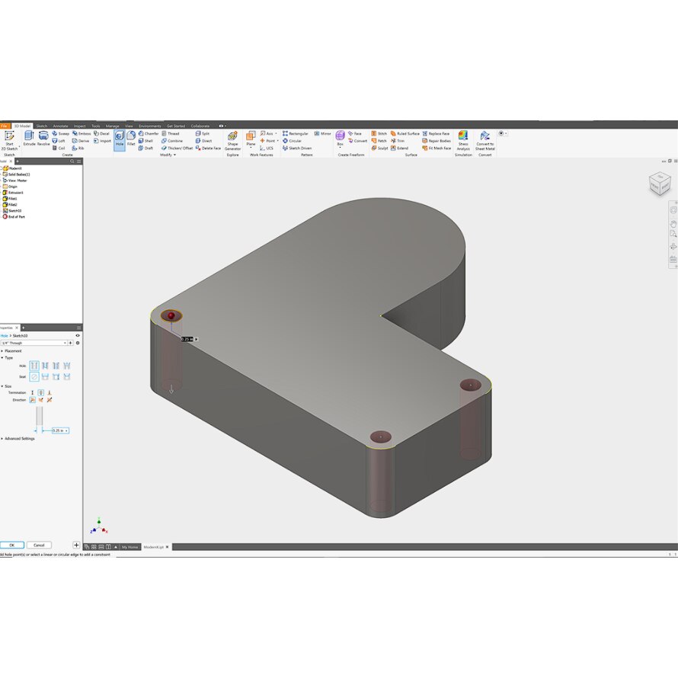
Task: Select Fillet1 in the model browser
Action: [x=11, y=199]
